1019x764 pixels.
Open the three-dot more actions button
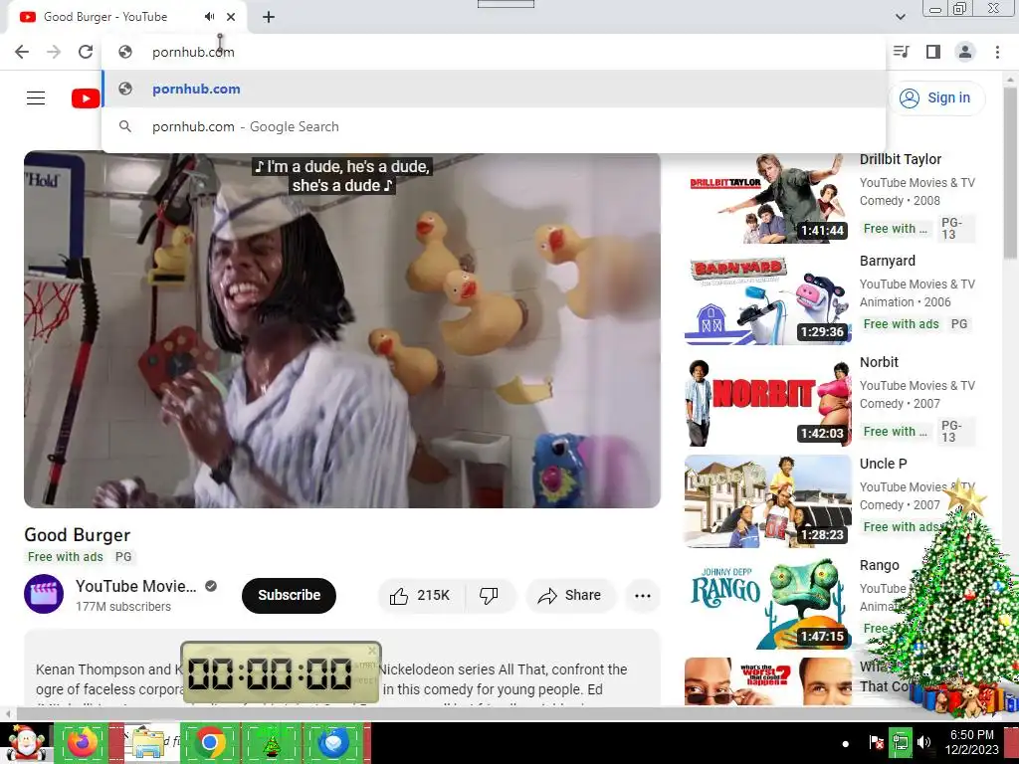pyautogui.click(x=642, y=595)
